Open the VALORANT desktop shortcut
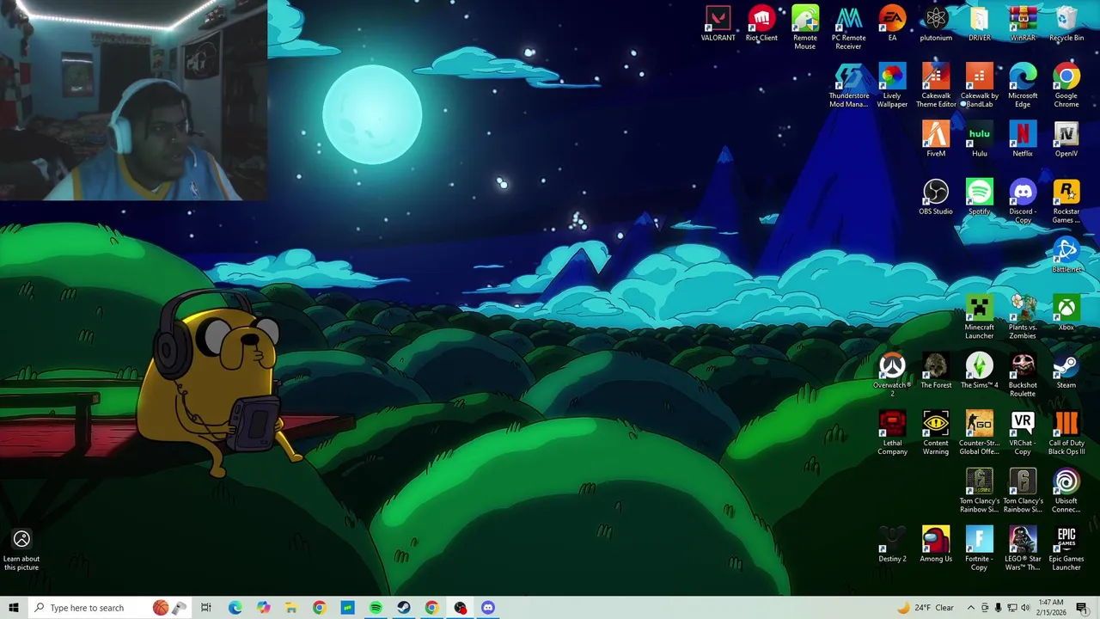The width and height of the screenshot is (1100, 619). click(x=718, y=24)
